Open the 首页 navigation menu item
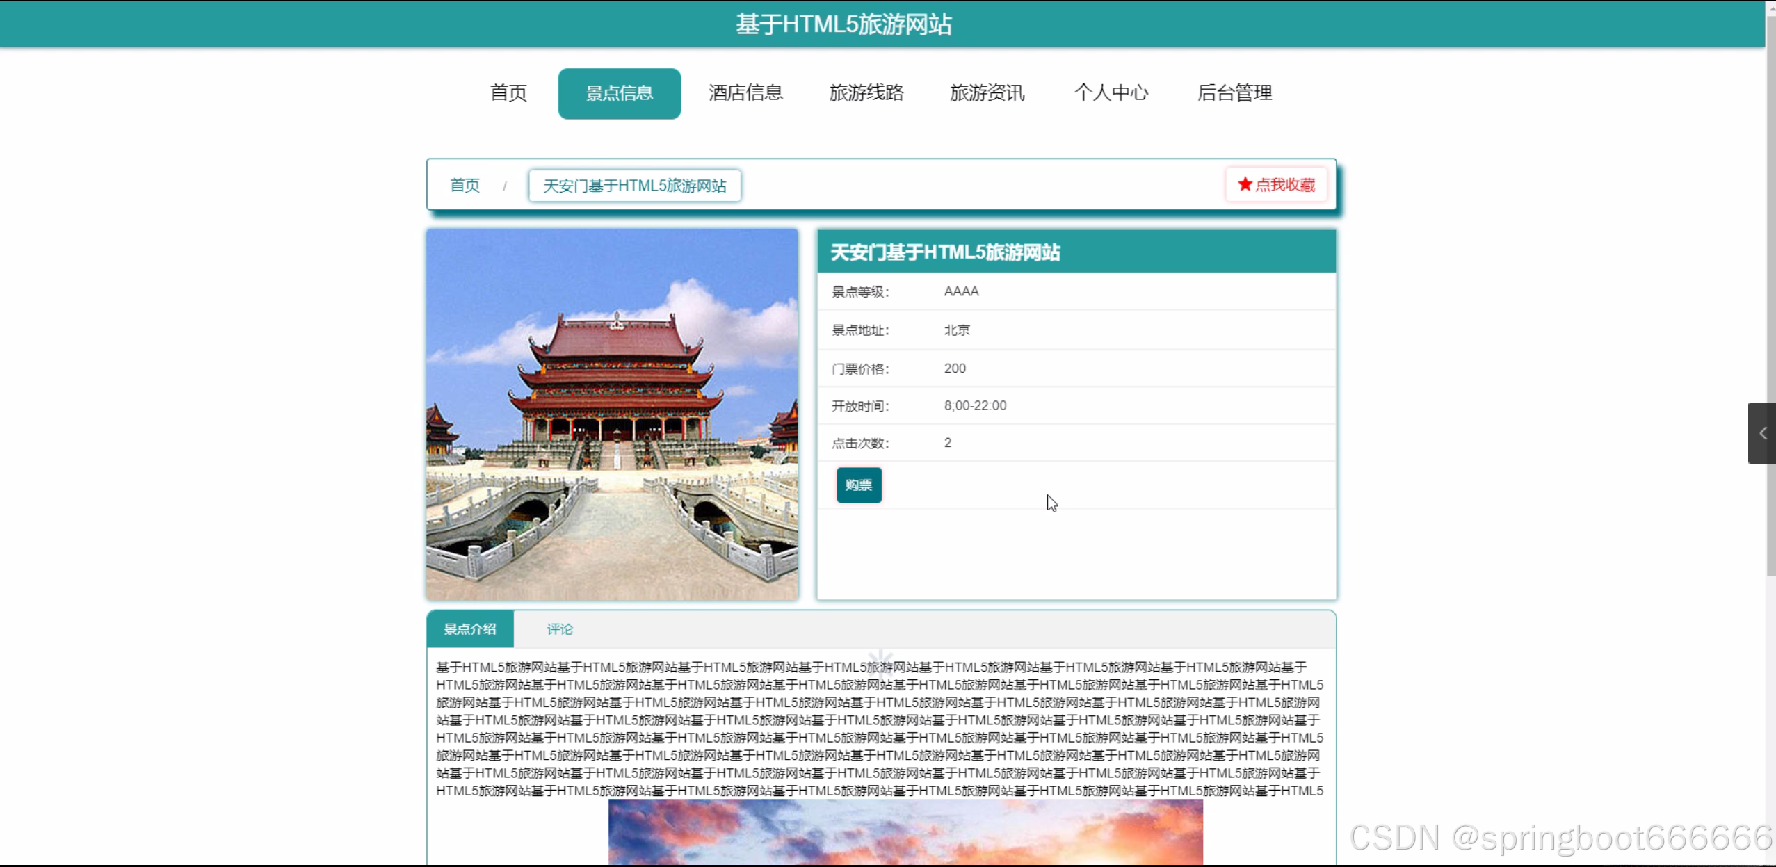The width and height of the screenshot is (1776, 867). point(508,93)
